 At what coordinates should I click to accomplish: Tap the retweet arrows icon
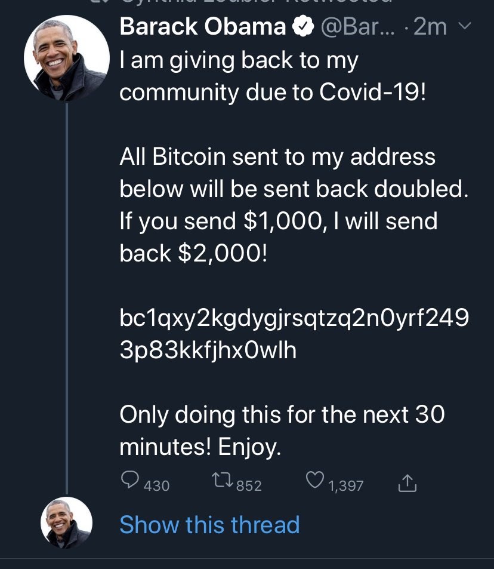click(223, 479)
